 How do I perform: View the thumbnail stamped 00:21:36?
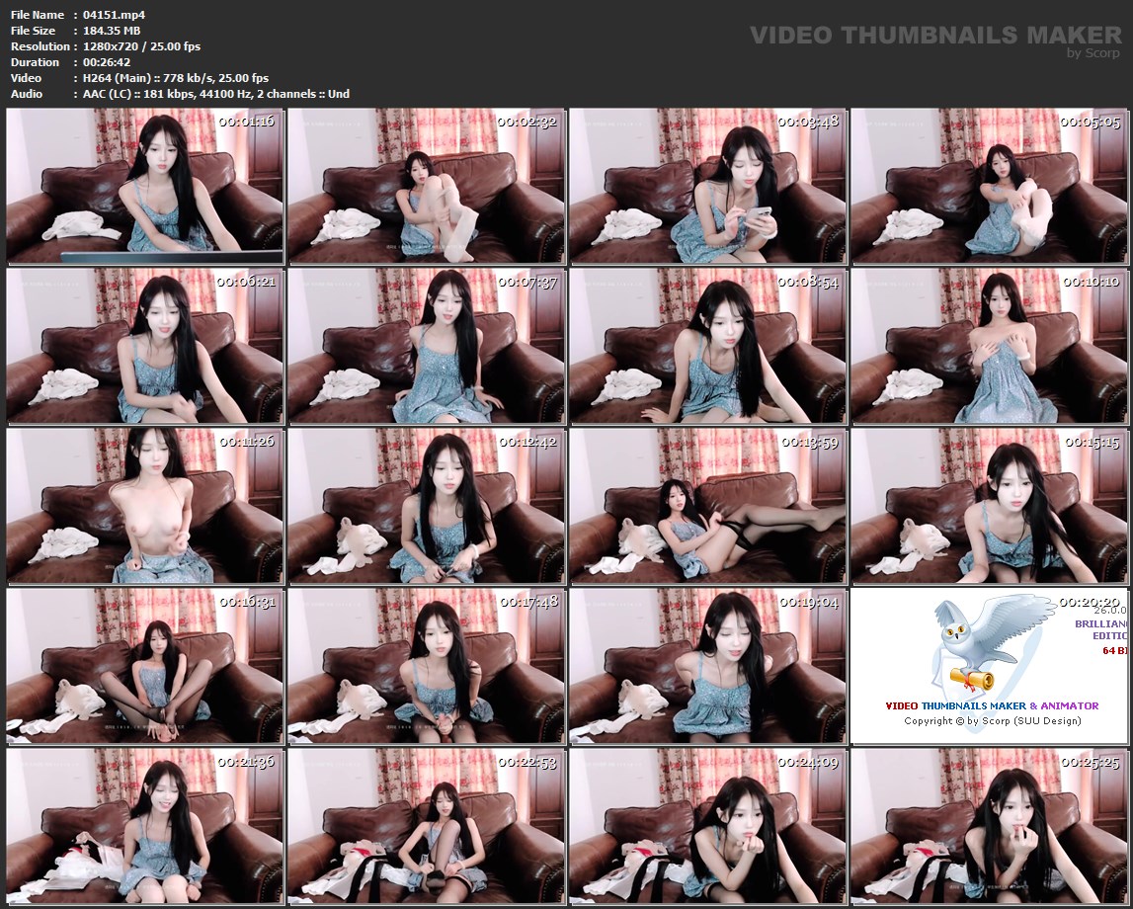tap(145, 826)
